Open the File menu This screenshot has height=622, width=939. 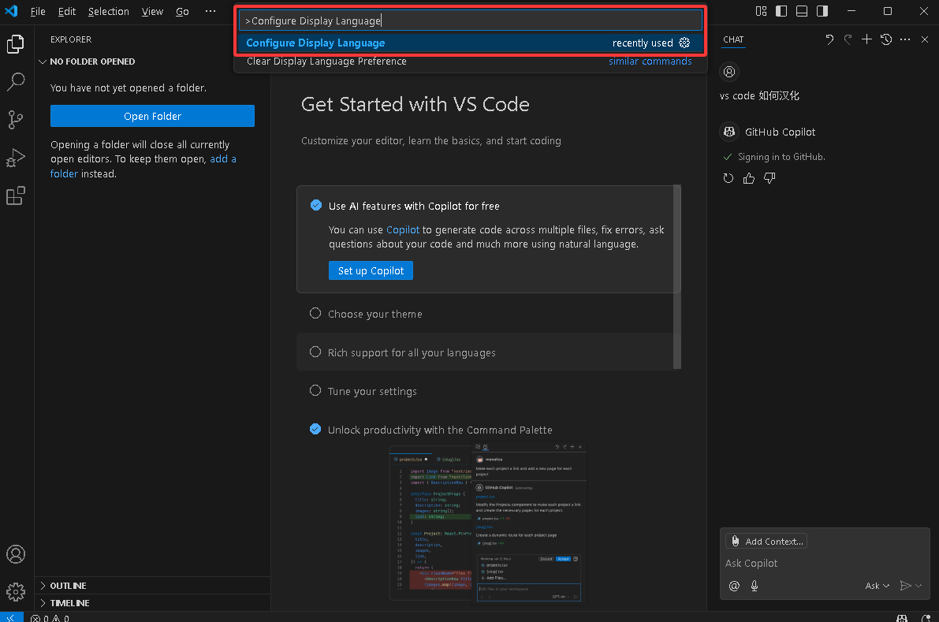[x=38, y=11]
